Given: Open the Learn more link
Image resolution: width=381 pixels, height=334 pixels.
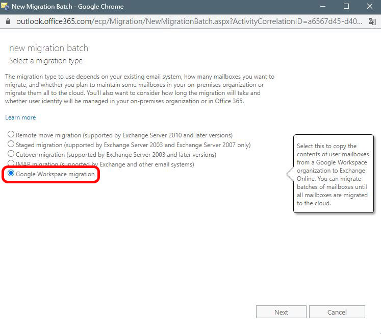Looking at the screenshot, I should pyautogui.click(x=20, y=117).
